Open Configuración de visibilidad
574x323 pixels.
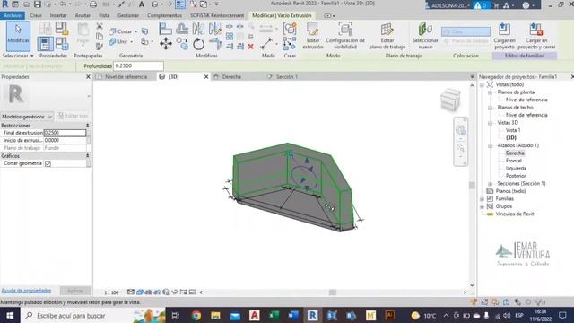click(x=344, y=36)
